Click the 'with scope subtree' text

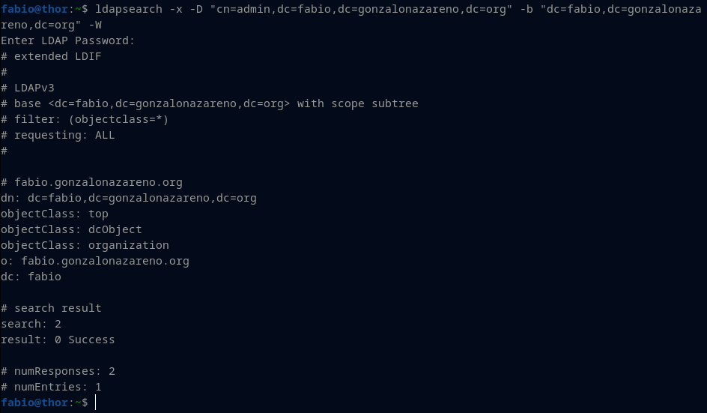point(357,104)
